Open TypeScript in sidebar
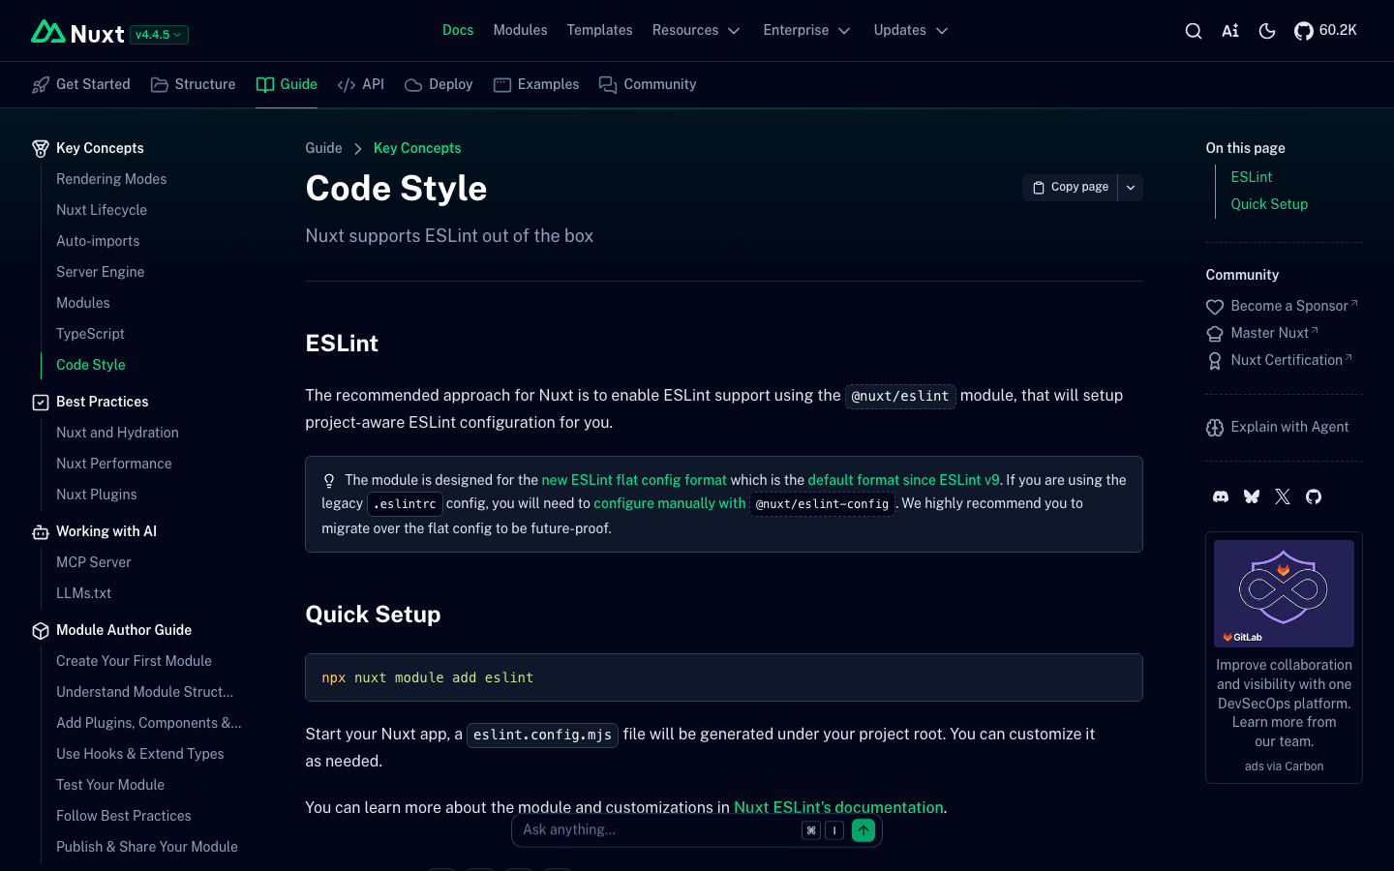 point(90,334)
